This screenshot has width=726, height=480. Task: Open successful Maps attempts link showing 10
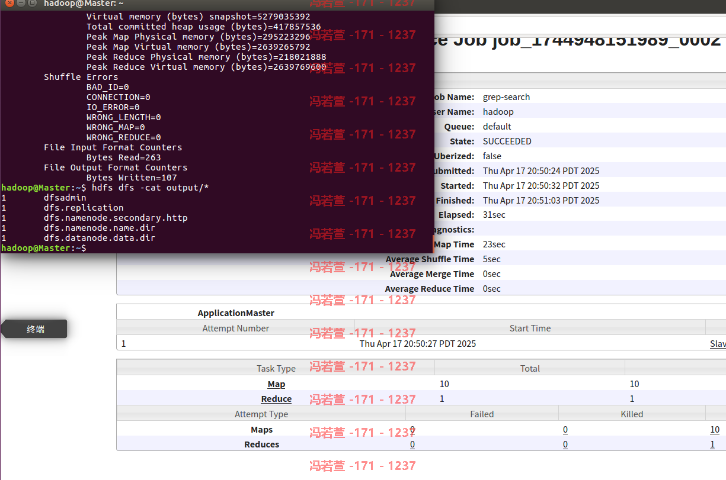point(715,430)
